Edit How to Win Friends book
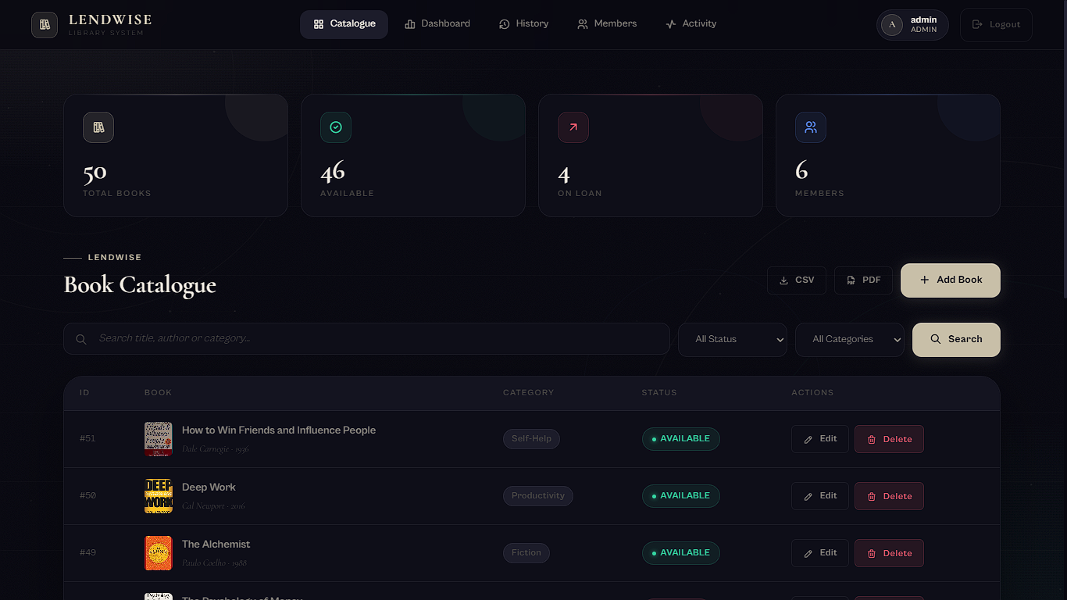1067x600 pixels. pos(820,439)
